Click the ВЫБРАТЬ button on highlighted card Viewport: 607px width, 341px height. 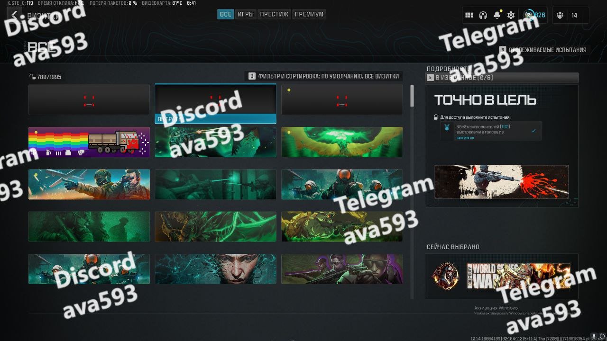(215, 119)
